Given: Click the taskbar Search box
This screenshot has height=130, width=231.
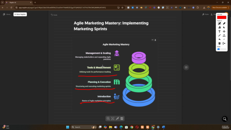Looking at the screenshot, I should pyautogui.click(x=84, y=127).
